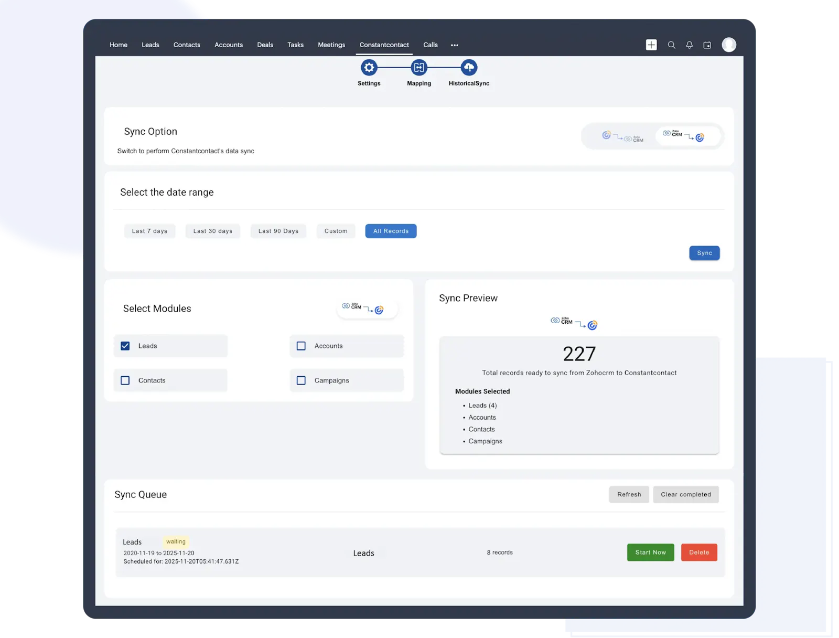Open the more modules ellipsis menu
Screen dimensions: 839x638
[454, 45]
